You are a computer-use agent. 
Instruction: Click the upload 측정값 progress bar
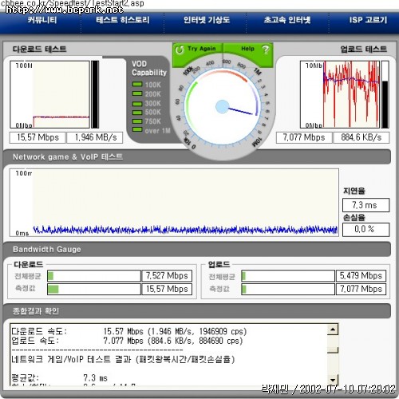coord(288,289)
